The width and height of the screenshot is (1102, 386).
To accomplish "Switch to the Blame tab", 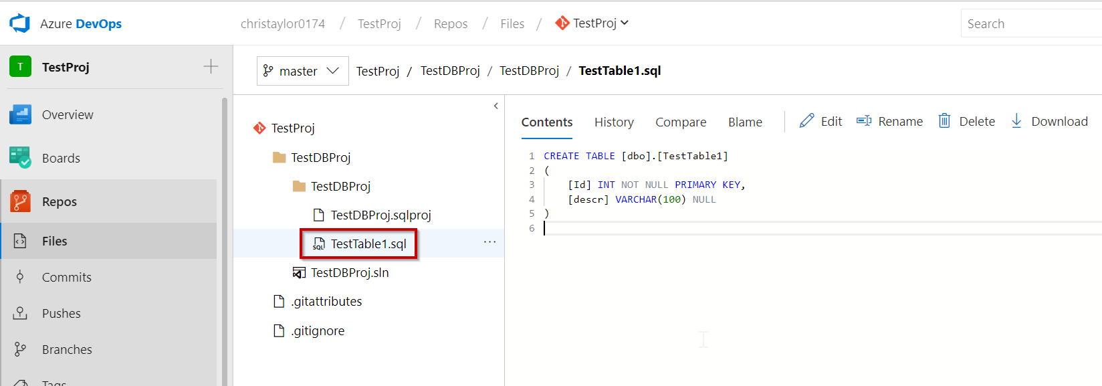I will click(744, 122).
